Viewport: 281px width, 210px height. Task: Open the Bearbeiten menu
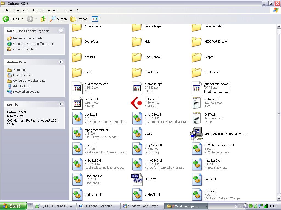21,10
